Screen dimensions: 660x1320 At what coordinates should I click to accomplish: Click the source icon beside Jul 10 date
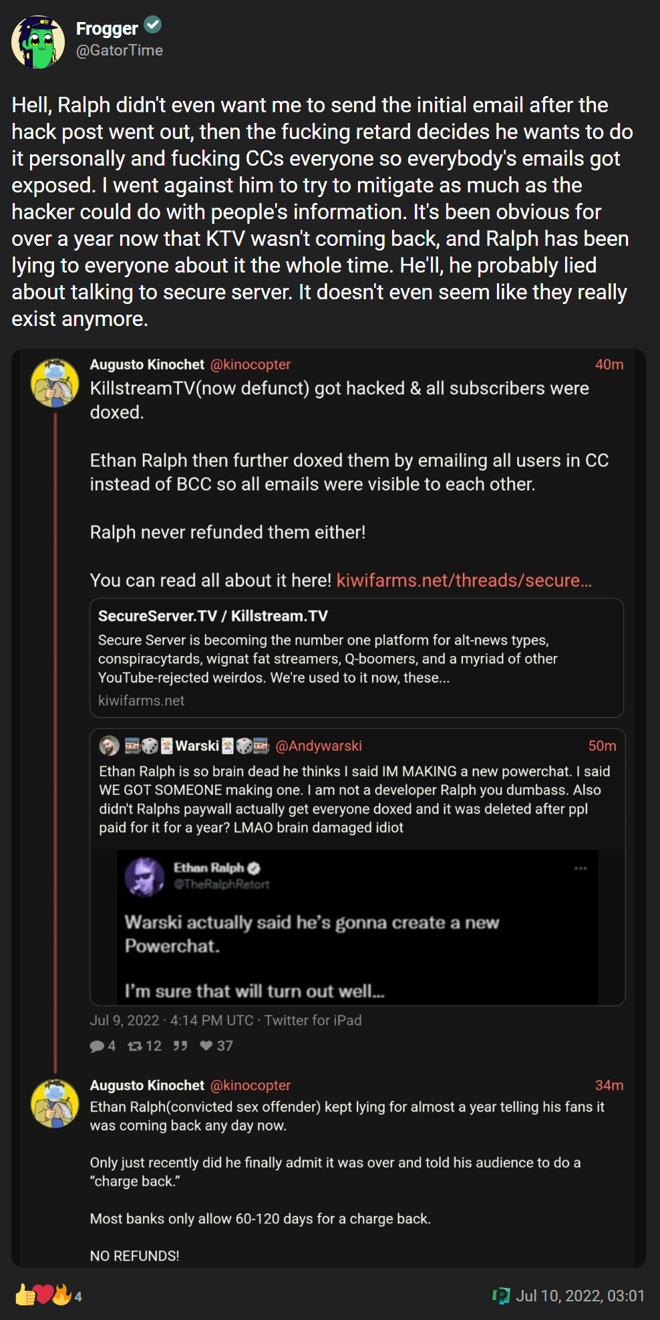[501, 1296]
